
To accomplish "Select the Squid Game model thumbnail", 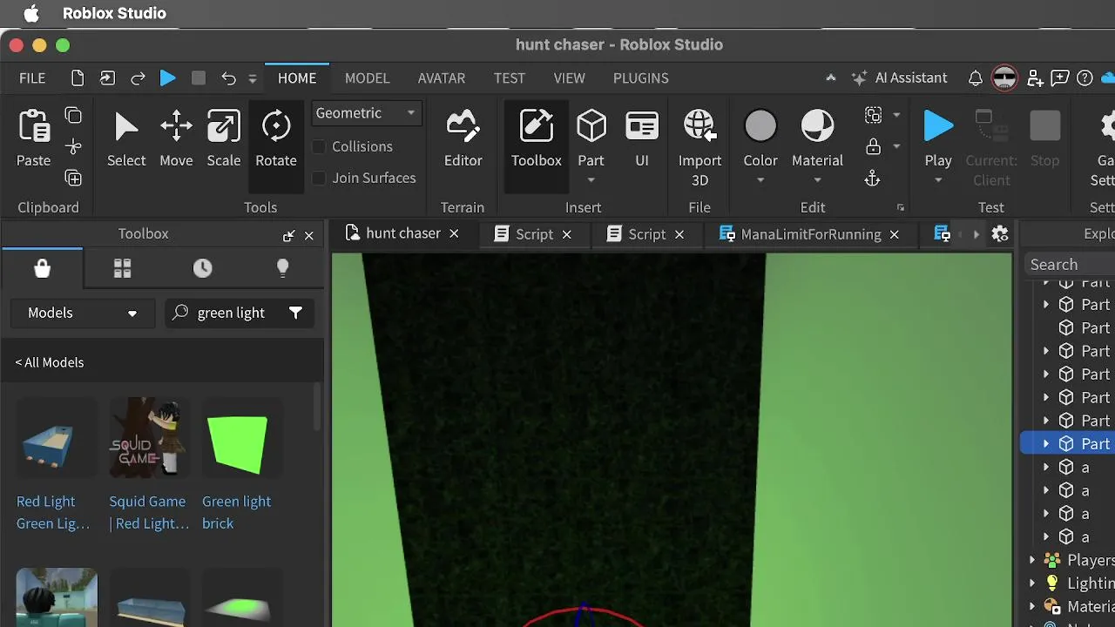I will click(149, 438).
